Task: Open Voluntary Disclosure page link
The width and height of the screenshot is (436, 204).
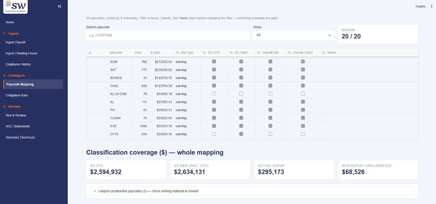Action: (x=20, y=137)
